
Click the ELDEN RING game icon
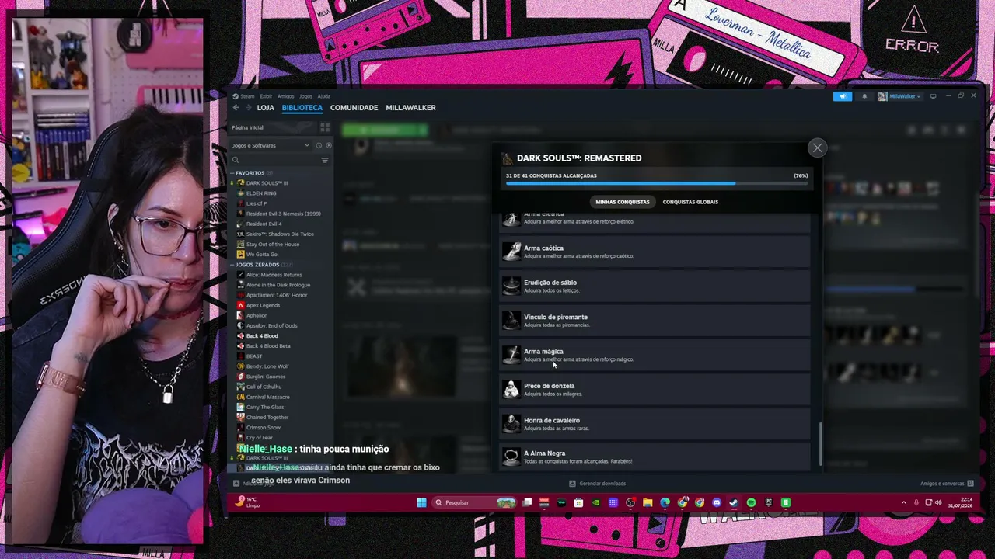point(241,193)
